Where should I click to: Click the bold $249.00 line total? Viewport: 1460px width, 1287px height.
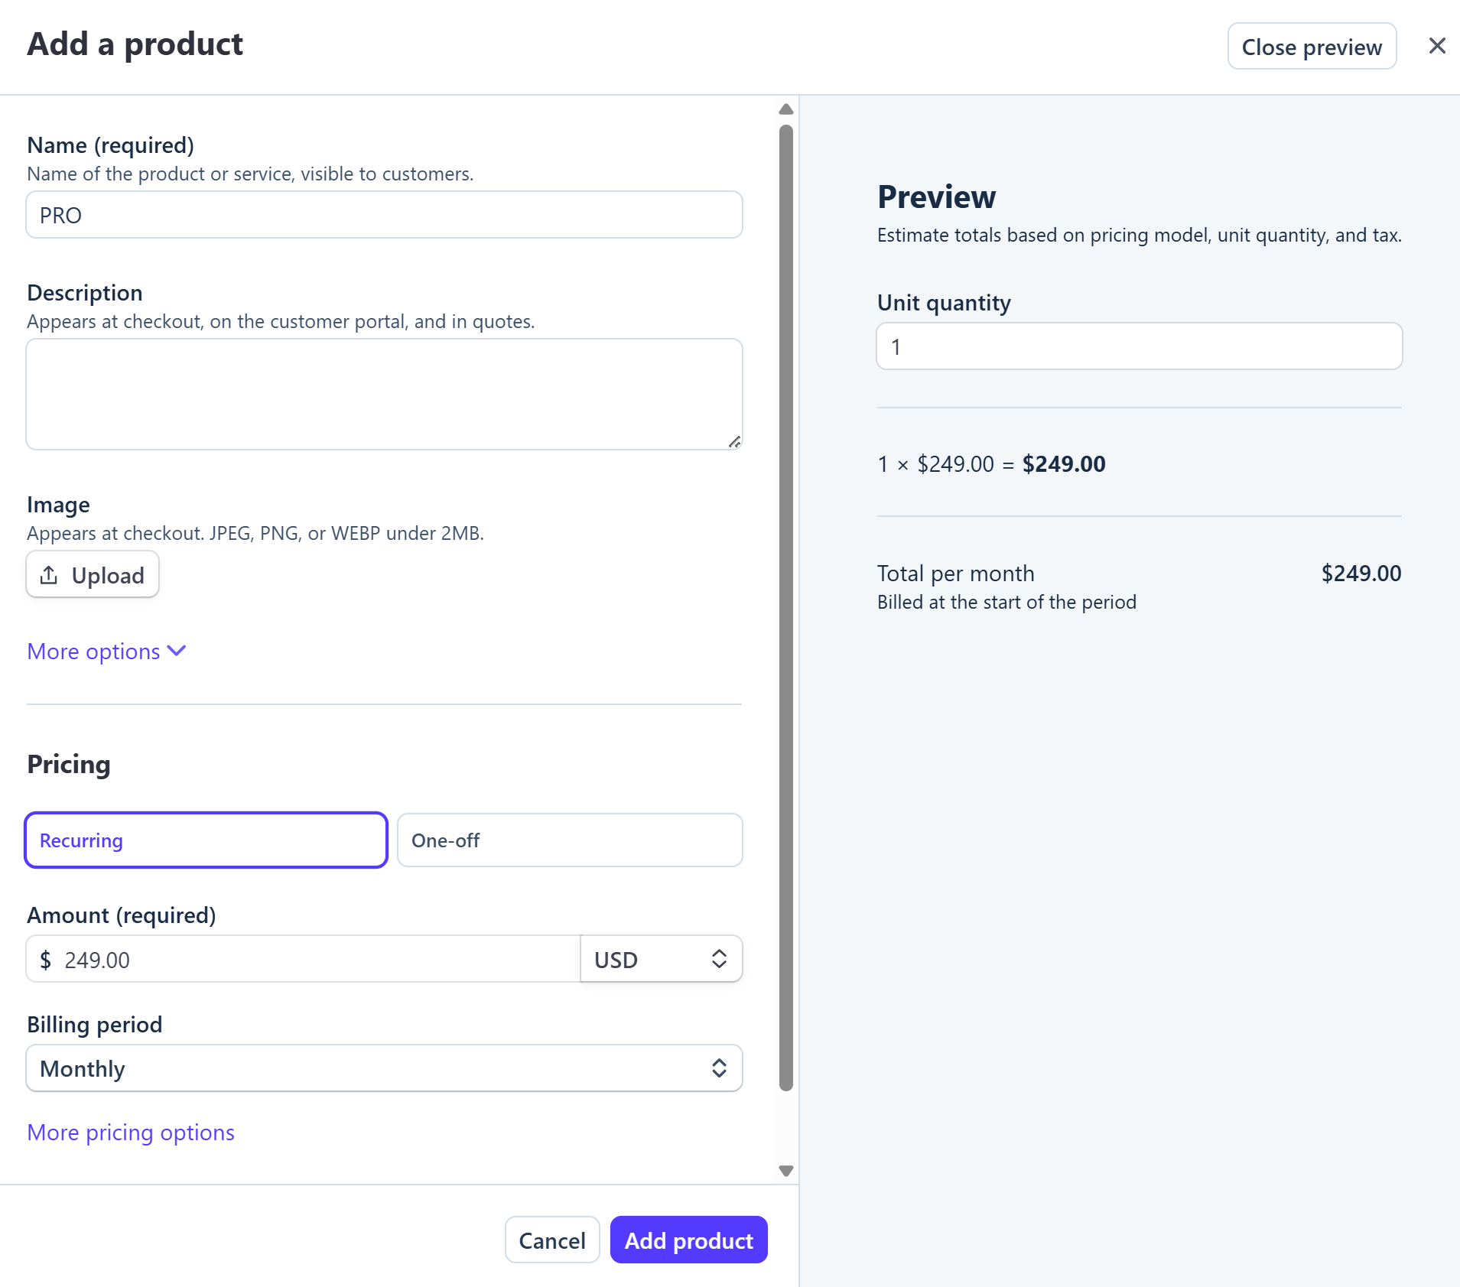1064,464
